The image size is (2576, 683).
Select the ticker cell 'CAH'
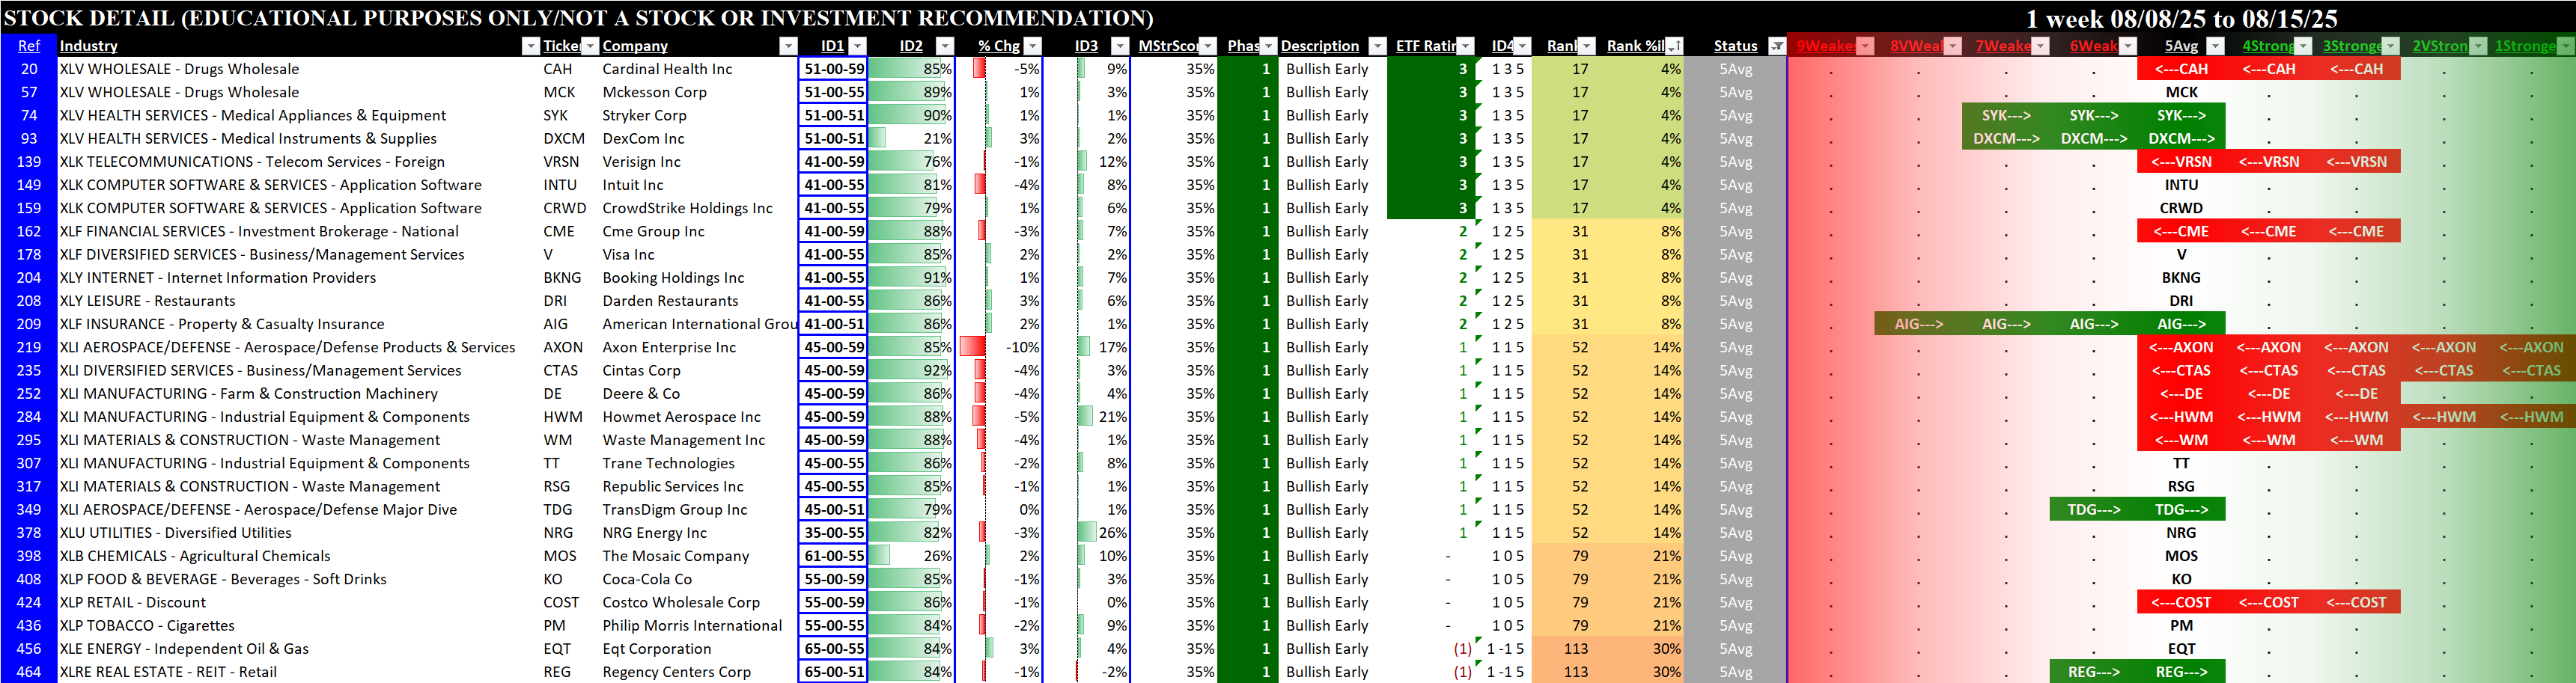558,69
